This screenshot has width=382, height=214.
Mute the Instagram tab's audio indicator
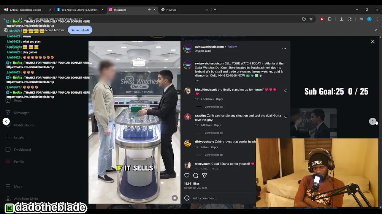coord(149,10)
